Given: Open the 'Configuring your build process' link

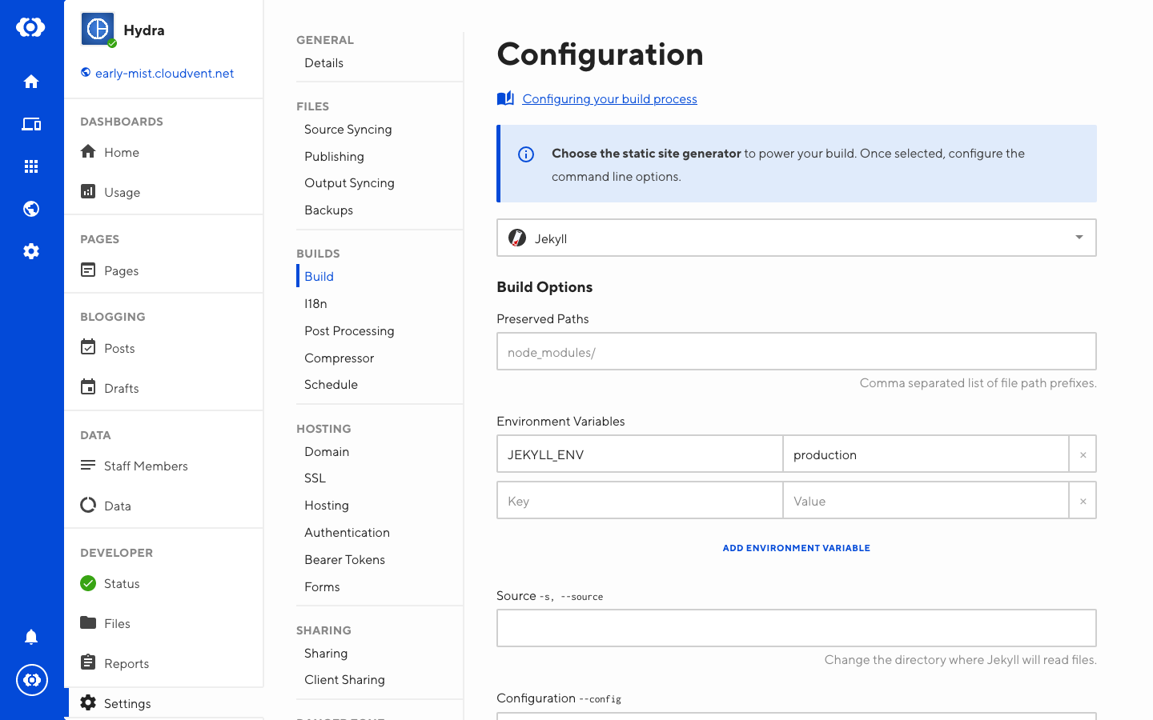Looking at the screenshot, I should point(609,98).
